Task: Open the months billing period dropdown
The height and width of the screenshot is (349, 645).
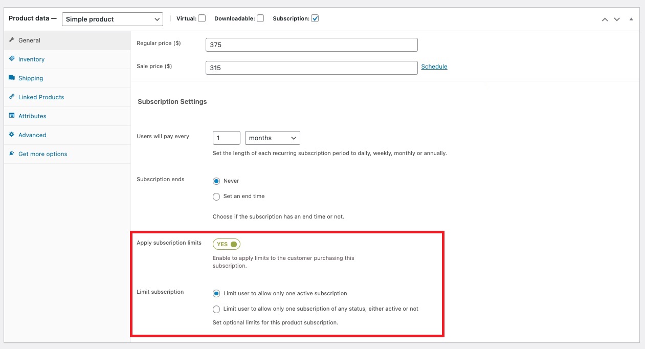Action: coord(273,138)
